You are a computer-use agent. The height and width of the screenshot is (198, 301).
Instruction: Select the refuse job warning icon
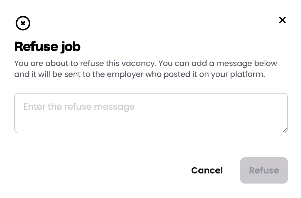tap(23, 23)
